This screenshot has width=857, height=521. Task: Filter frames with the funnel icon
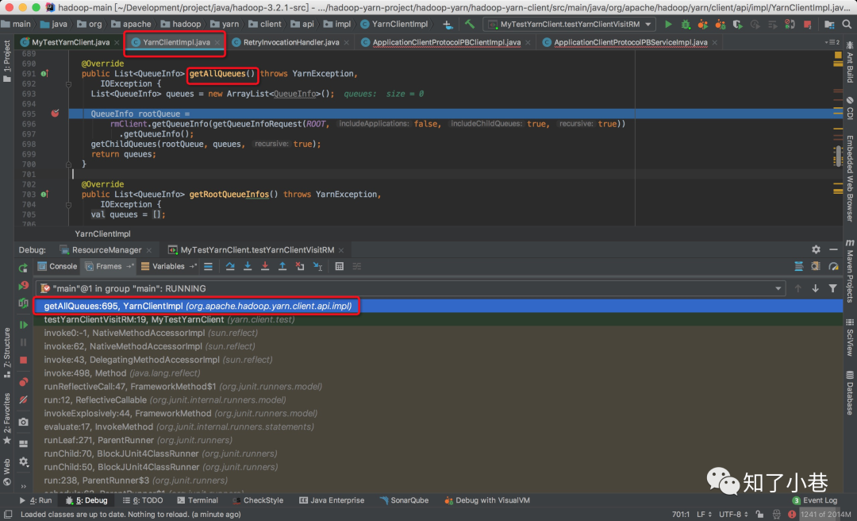[x=832, y=288]
